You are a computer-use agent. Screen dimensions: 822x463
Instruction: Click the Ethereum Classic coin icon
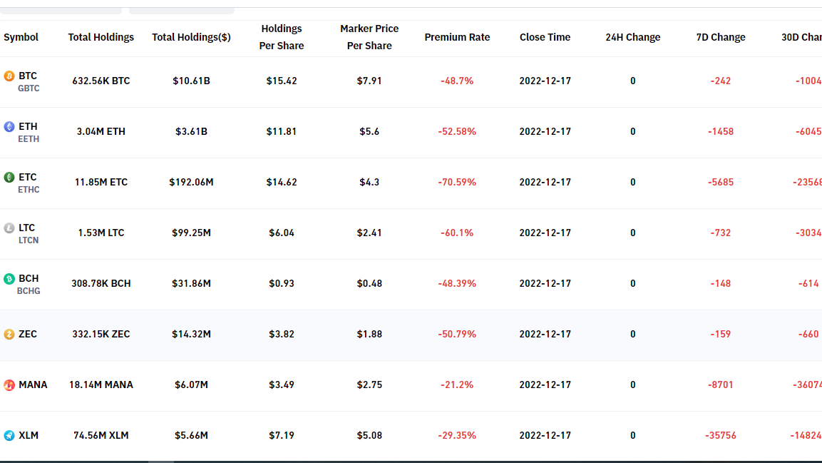point(9,178)
